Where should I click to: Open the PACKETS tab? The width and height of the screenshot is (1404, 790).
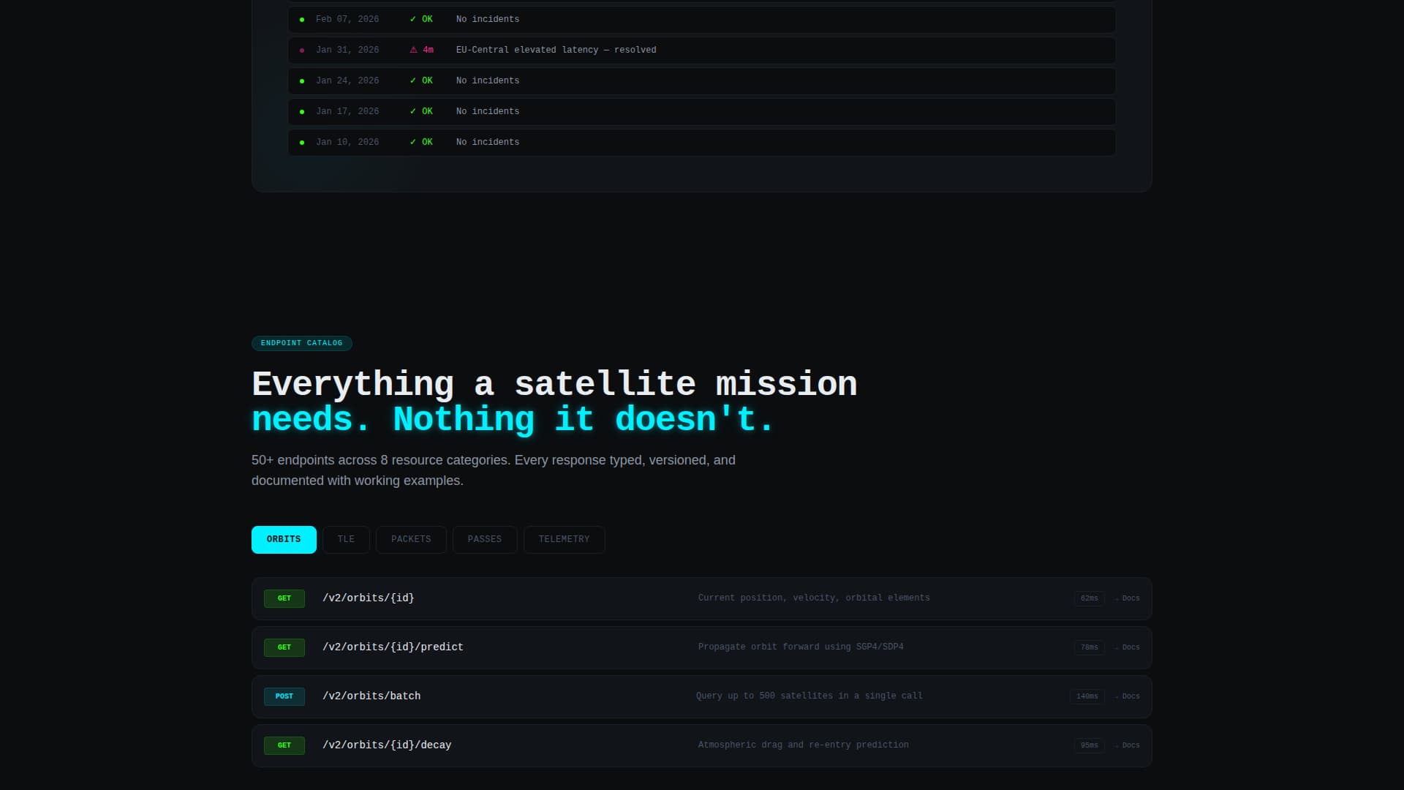pyautogui.click(x=411, y=540)
